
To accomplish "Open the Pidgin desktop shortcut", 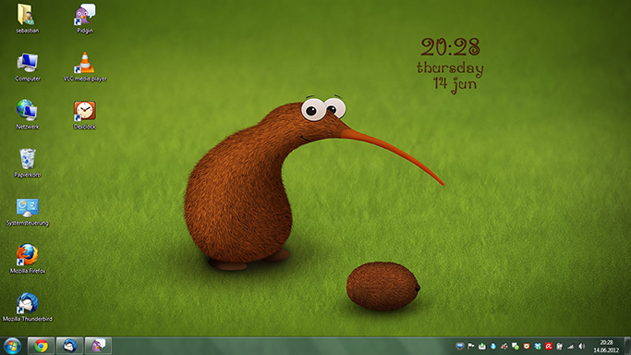I will [x=85, y=18].
